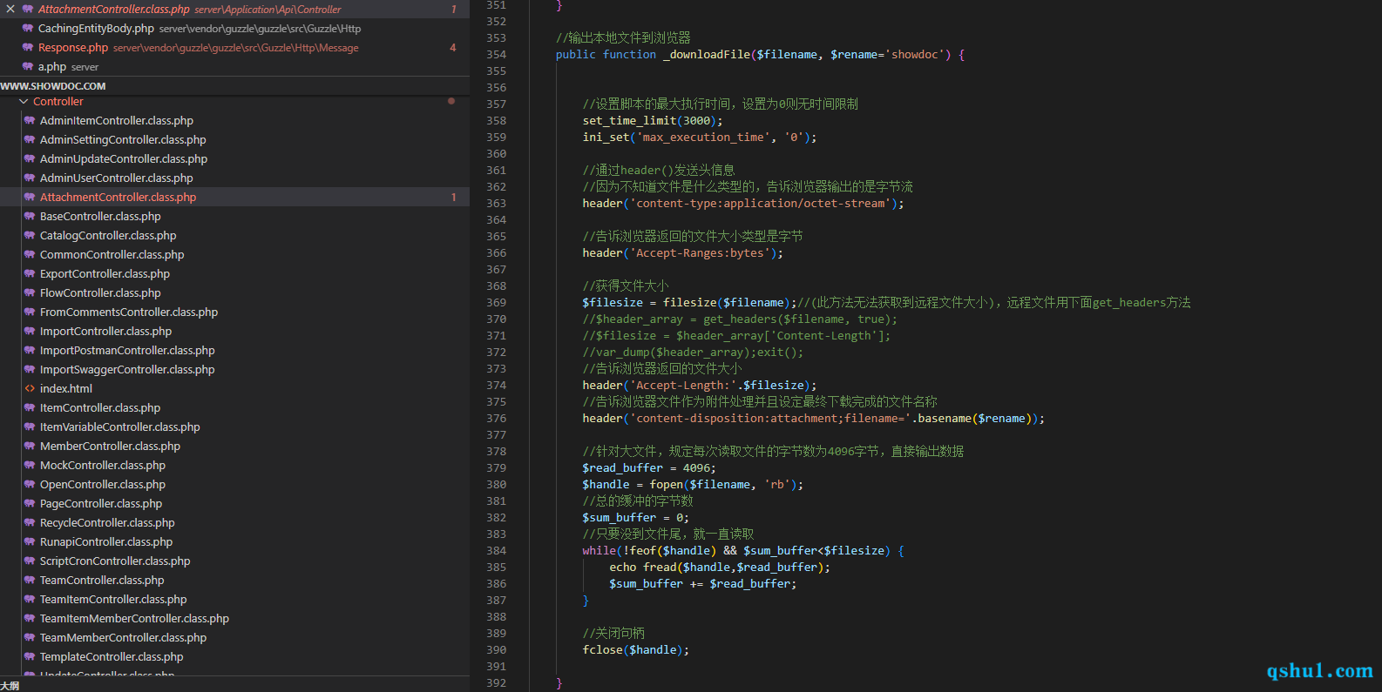Click line number 354 in gutter
This screenshot has height=692, width=1382.
497,54
